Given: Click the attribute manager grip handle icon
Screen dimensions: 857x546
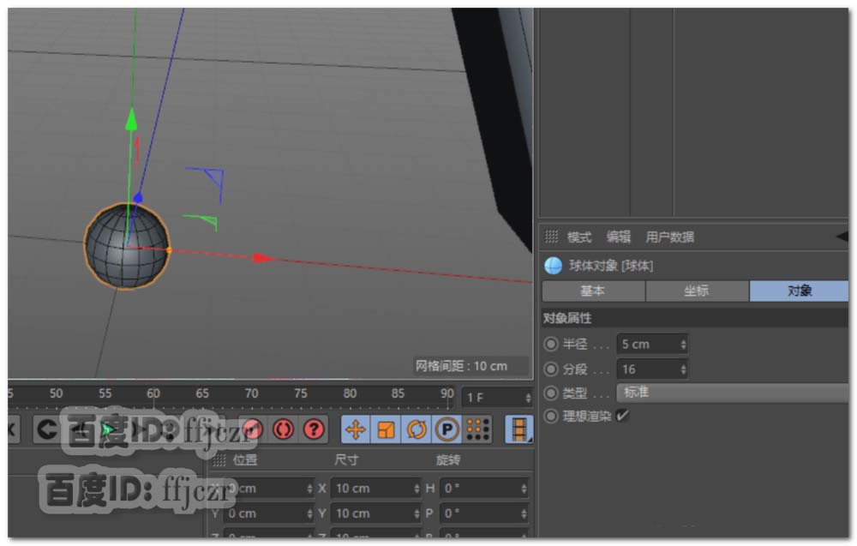Looking at the screenshot, I should pyautogui.click(x=551, y=237).
